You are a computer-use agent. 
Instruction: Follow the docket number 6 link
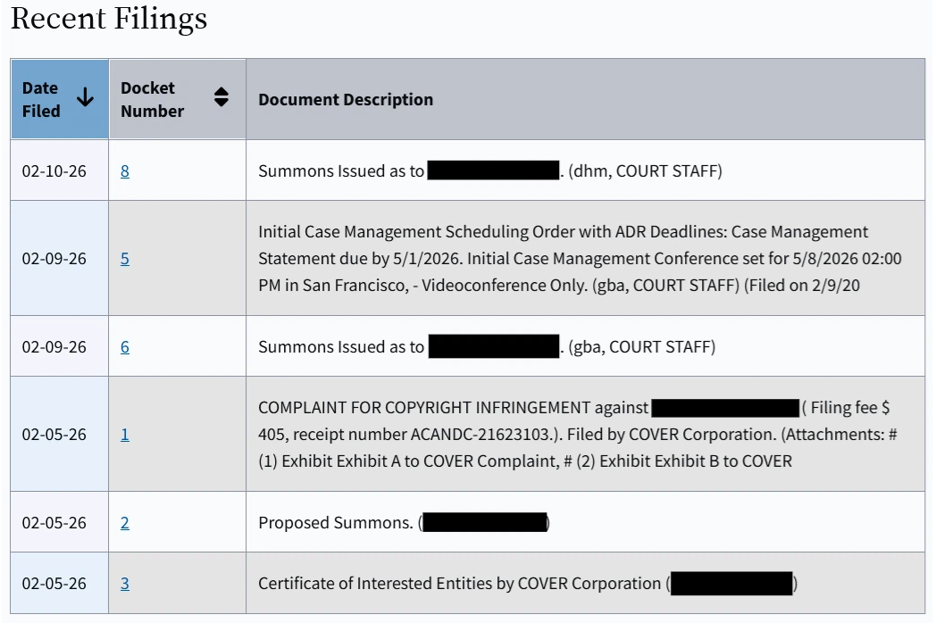pos(125,347)
